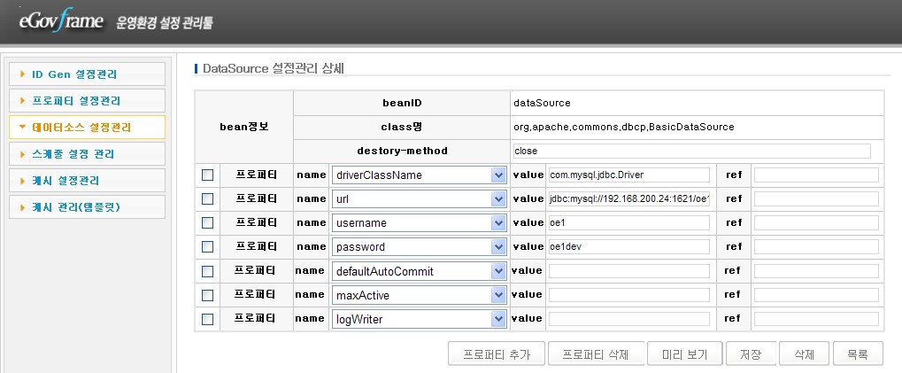Save settings with 저장 button
902x373 pixels.
(x=751, y=354)
